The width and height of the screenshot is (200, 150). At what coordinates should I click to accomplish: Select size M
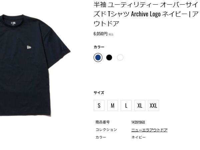click(113, 105)
